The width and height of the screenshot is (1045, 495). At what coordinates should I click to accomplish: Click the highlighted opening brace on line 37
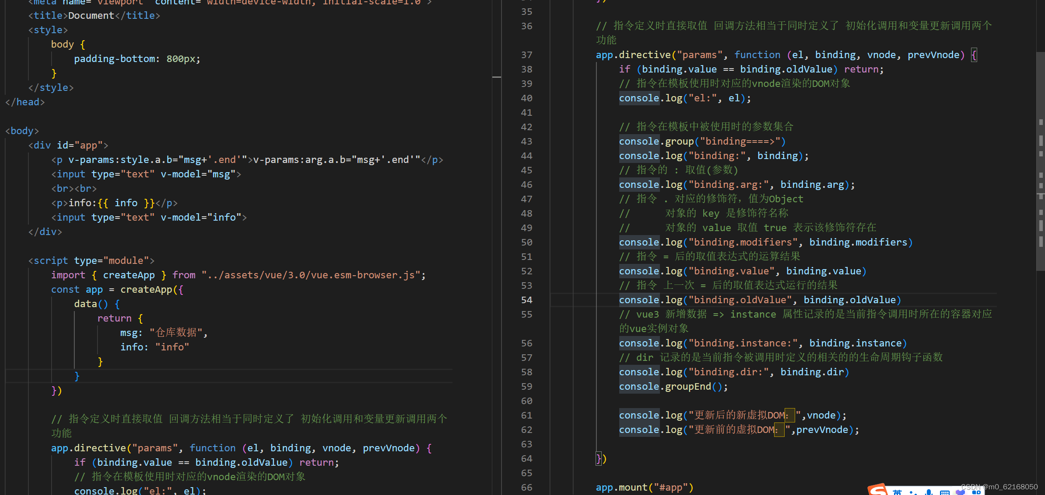(974, 55)
